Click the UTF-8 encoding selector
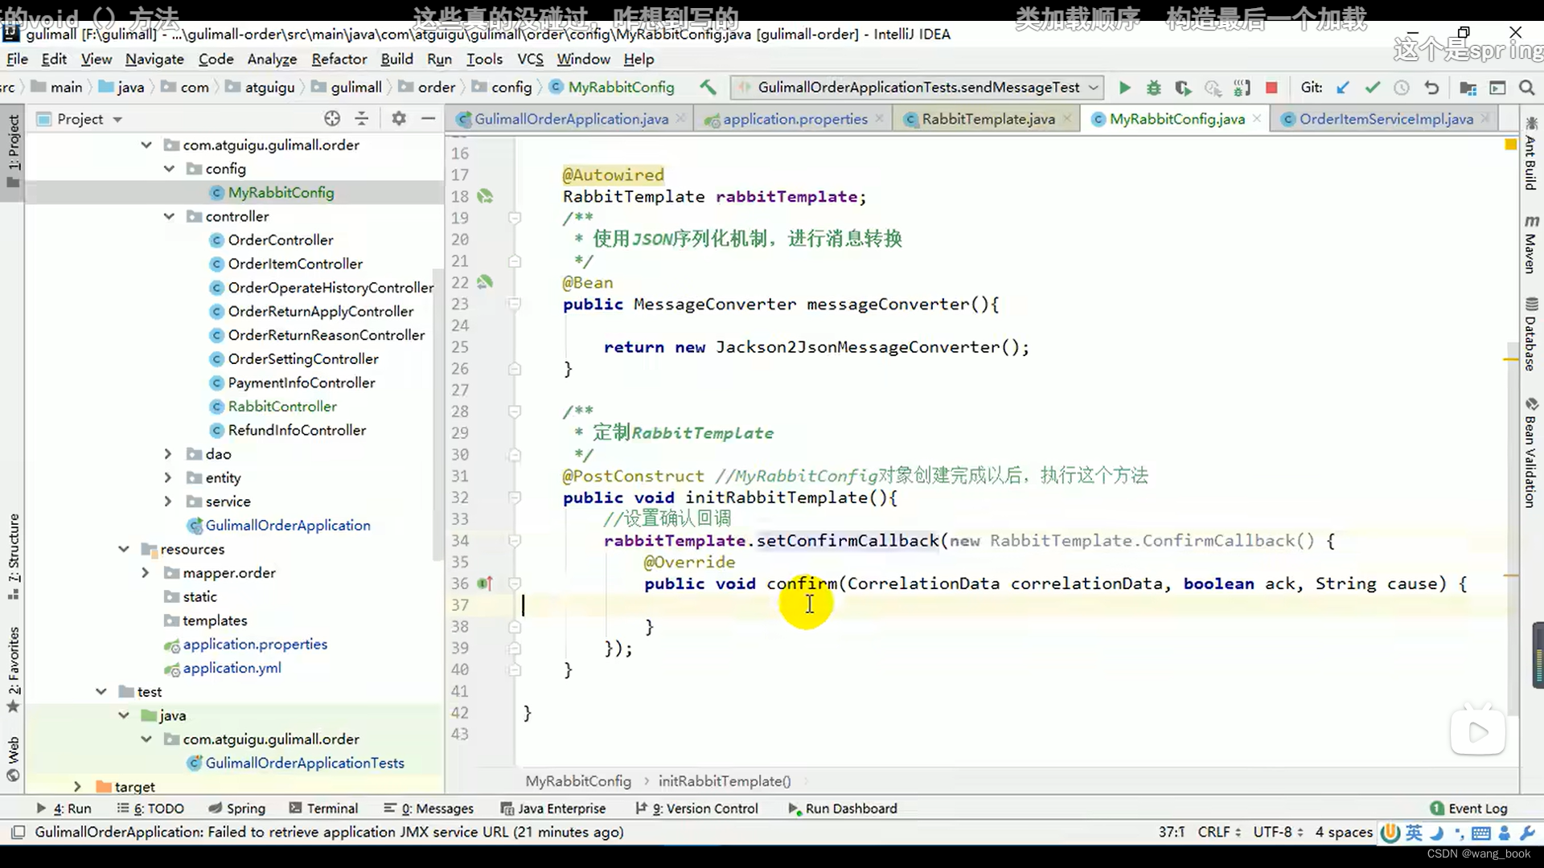The width and height of the screenshot is (1544, 868). [x=1278, y=832]
